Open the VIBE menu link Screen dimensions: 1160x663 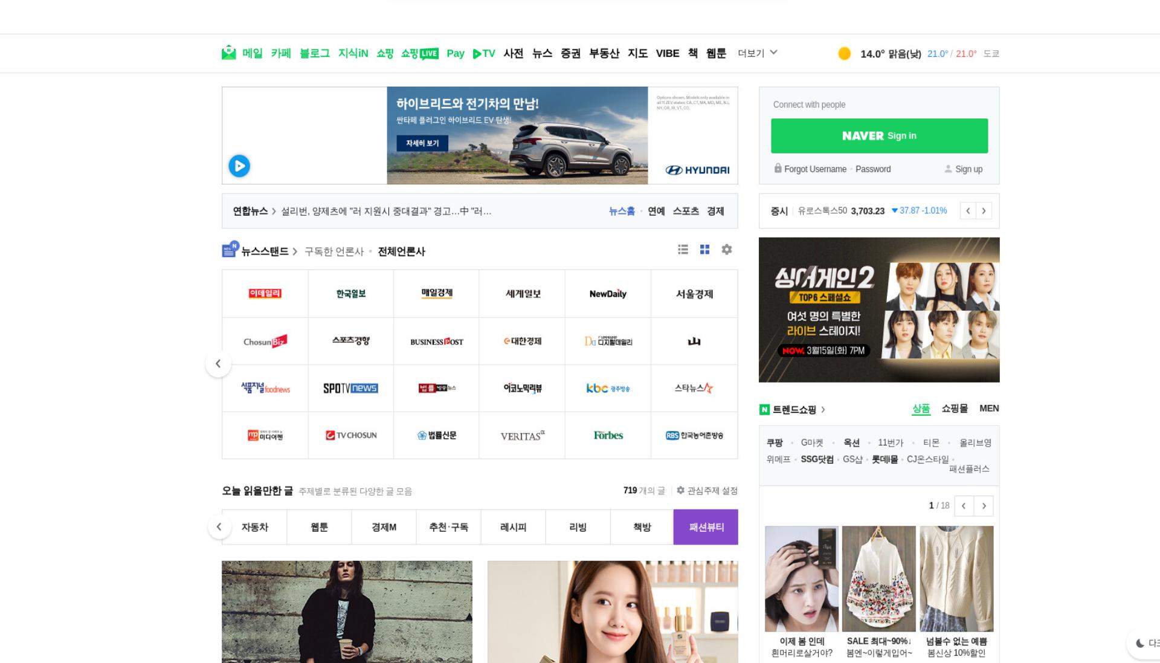coord(668,53)
